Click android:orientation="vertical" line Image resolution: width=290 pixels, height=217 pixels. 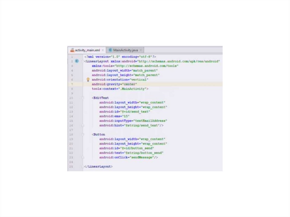(120, 80)
